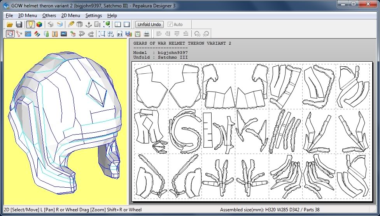Select the Select/Move arrow tool
The height and width of the screenshot is (216, 380).
[x=10, y=34]
